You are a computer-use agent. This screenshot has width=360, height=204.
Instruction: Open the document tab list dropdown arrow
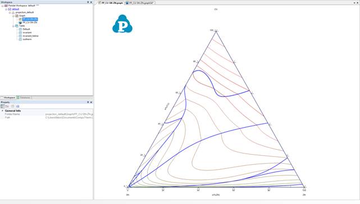click(x=354, y=3)
